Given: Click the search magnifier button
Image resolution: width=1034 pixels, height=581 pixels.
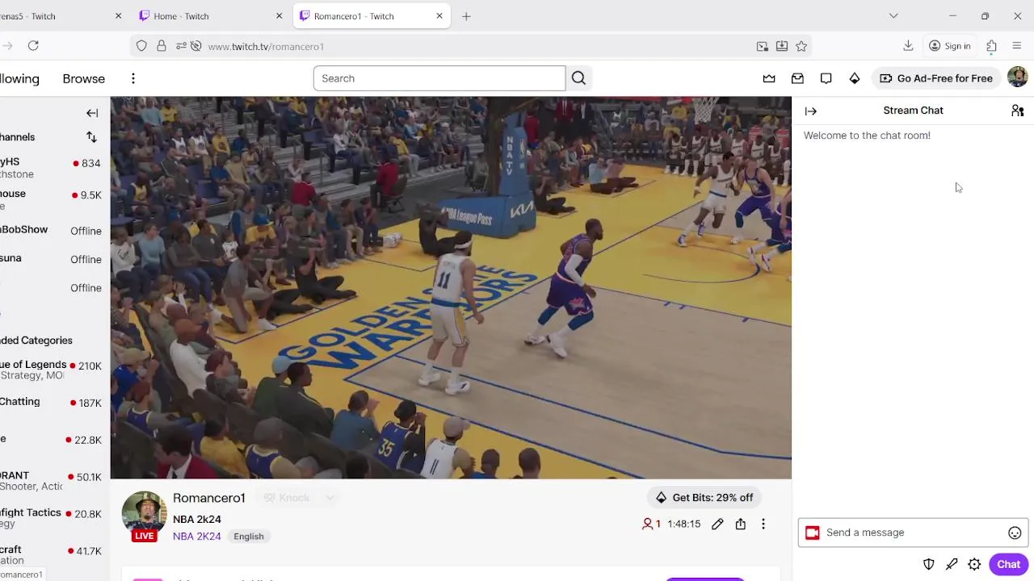Looking at the screenshot, I should pos(578,78).
